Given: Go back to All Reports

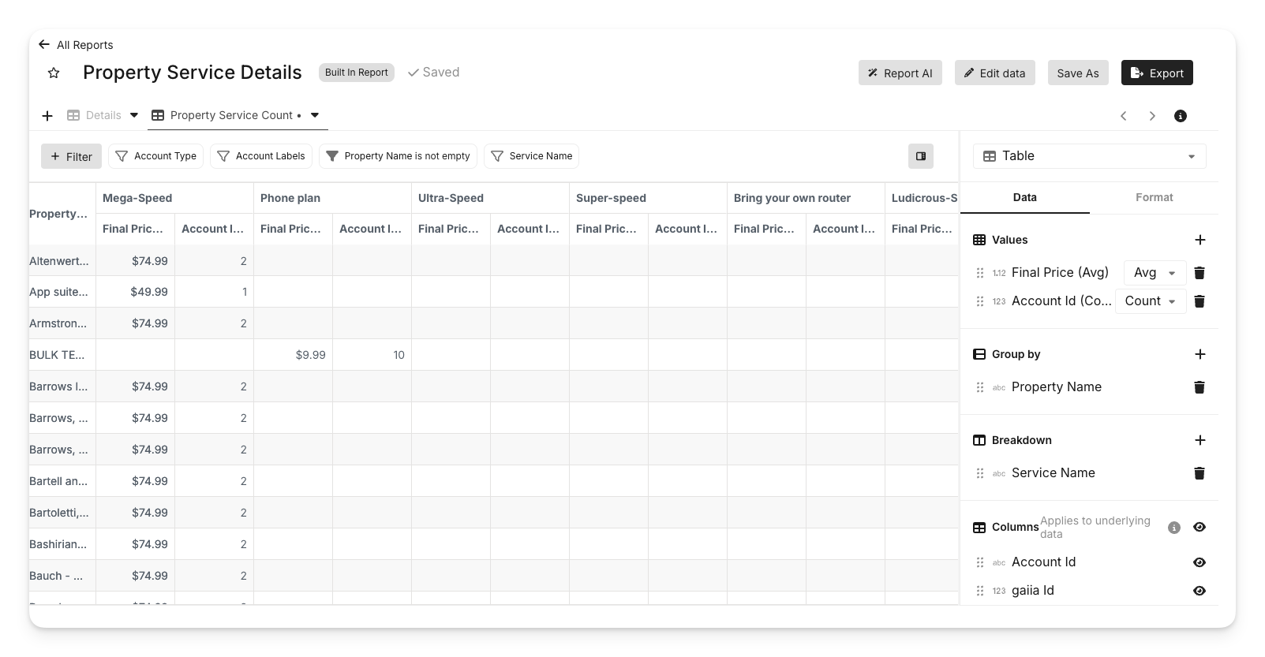Looking at the screenshot, I should [76, 45].
